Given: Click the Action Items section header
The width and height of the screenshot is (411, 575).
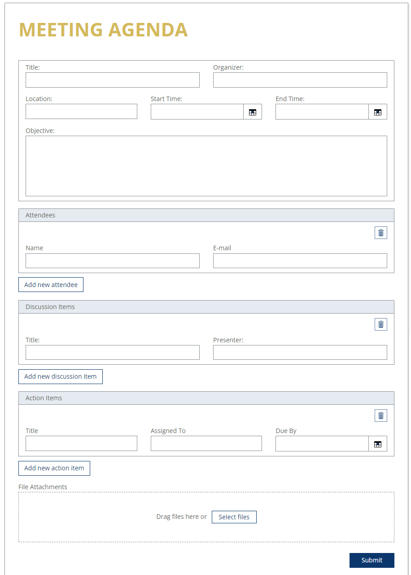Looking at the screenshot, I should point(206,398).
